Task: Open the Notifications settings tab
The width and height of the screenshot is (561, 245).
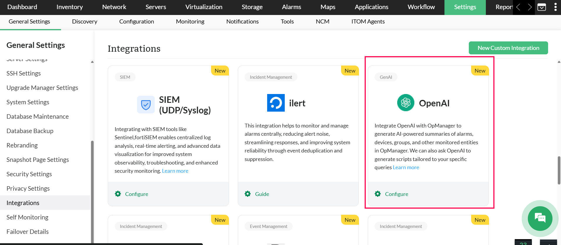Action: point(242,21)
